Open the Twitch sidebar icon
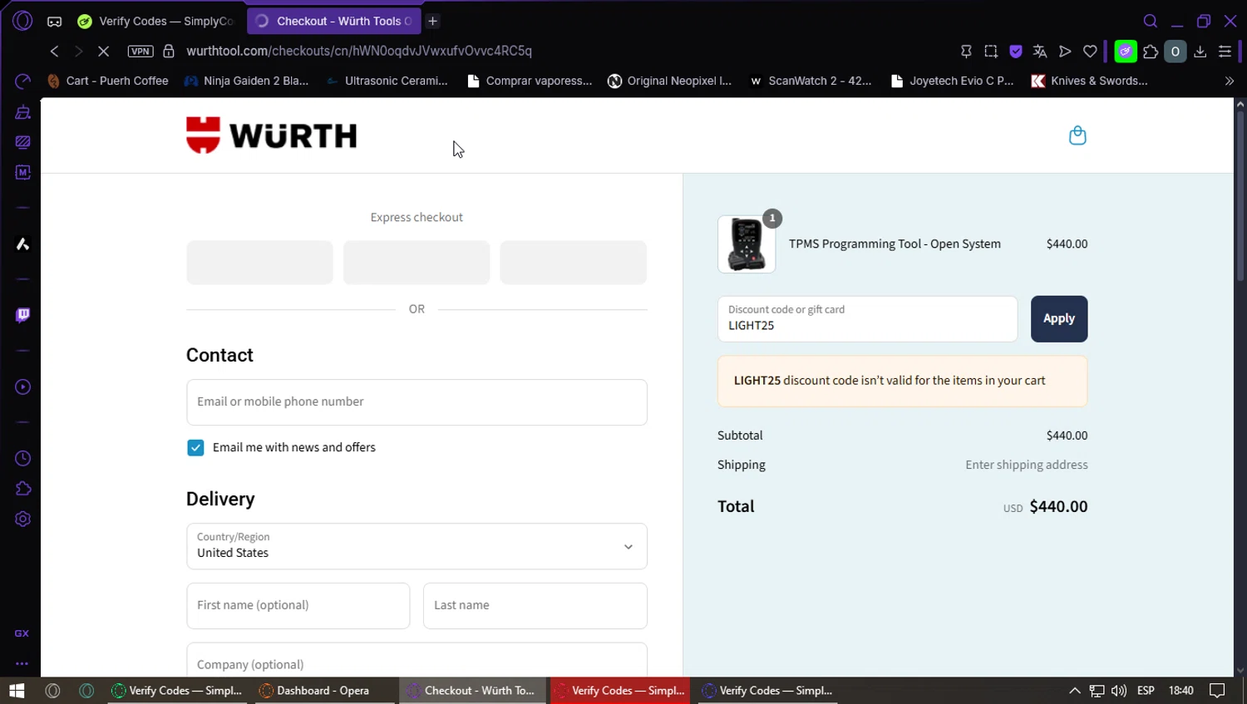This screenshot has width=1247, height=704. 22,315
